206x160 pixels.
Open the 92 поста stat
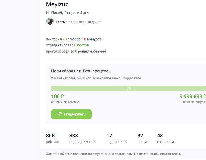coord(140,136)
